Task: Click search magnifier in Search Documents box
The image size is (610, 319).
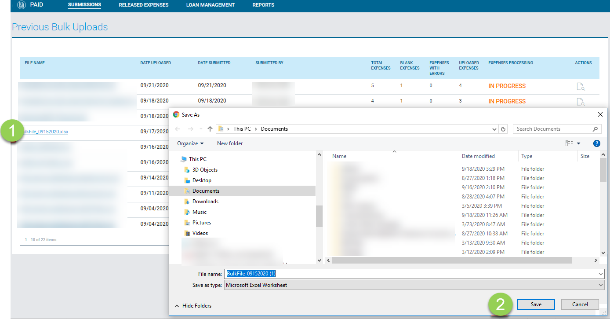Action: point(595,129)
